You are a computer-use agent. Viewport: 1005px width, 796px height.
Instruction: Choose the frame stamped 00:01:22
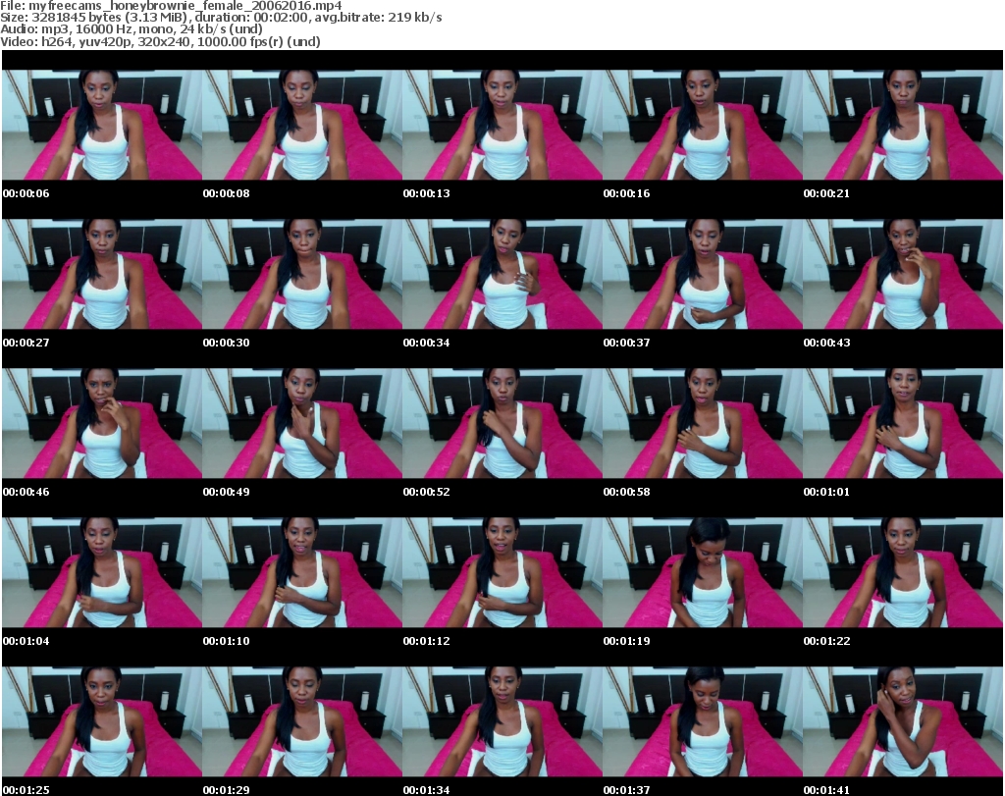pos(903,572)
